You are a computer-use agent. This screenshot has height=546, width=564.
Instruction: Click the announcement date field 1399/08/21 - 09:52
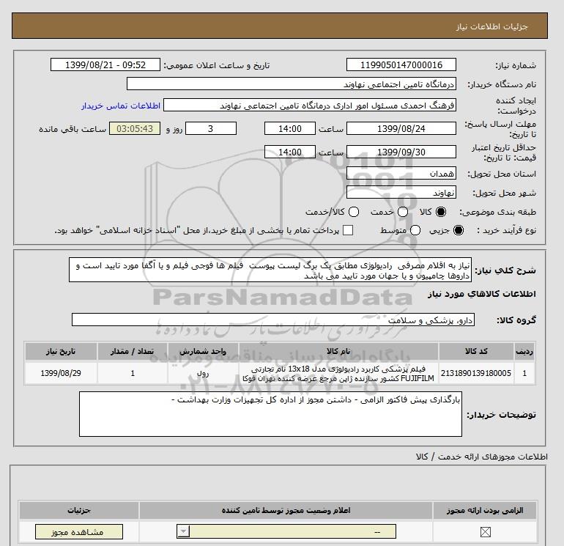(105, 65)
